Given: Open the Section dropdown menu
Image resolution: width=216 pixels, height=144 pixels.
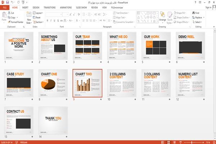Looking at the screenshot, I should [x=38, y=22].
